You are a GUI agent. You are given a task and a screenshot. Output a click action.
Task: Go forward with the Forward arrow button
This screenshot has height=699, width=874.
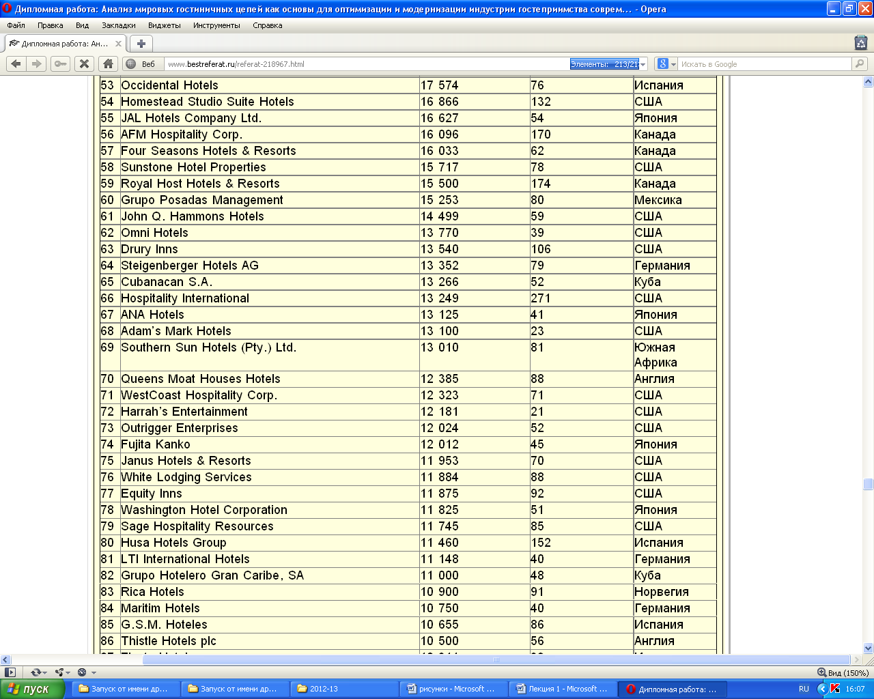click(37, 63)
